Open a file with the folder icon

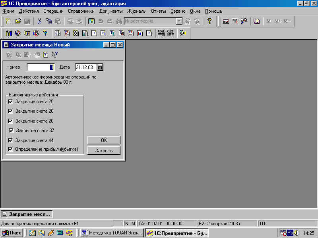[x=18, y=21]
